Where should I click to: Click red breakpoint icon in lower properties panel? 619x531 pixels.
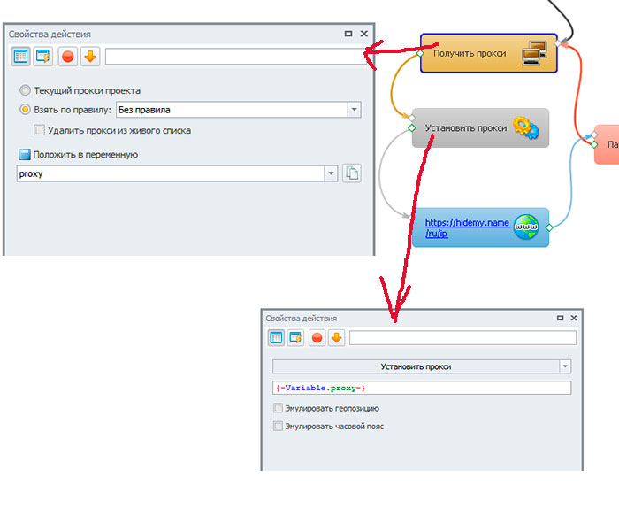pos(317,338)
